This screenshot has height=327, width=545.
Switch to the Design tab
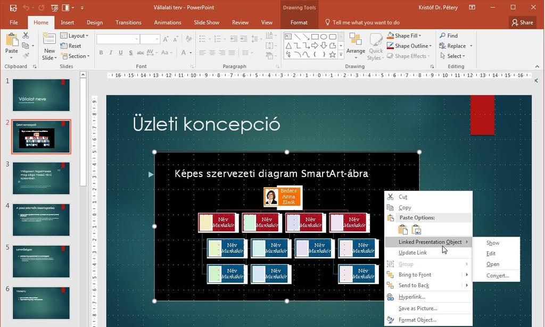(x=95, y=22)
